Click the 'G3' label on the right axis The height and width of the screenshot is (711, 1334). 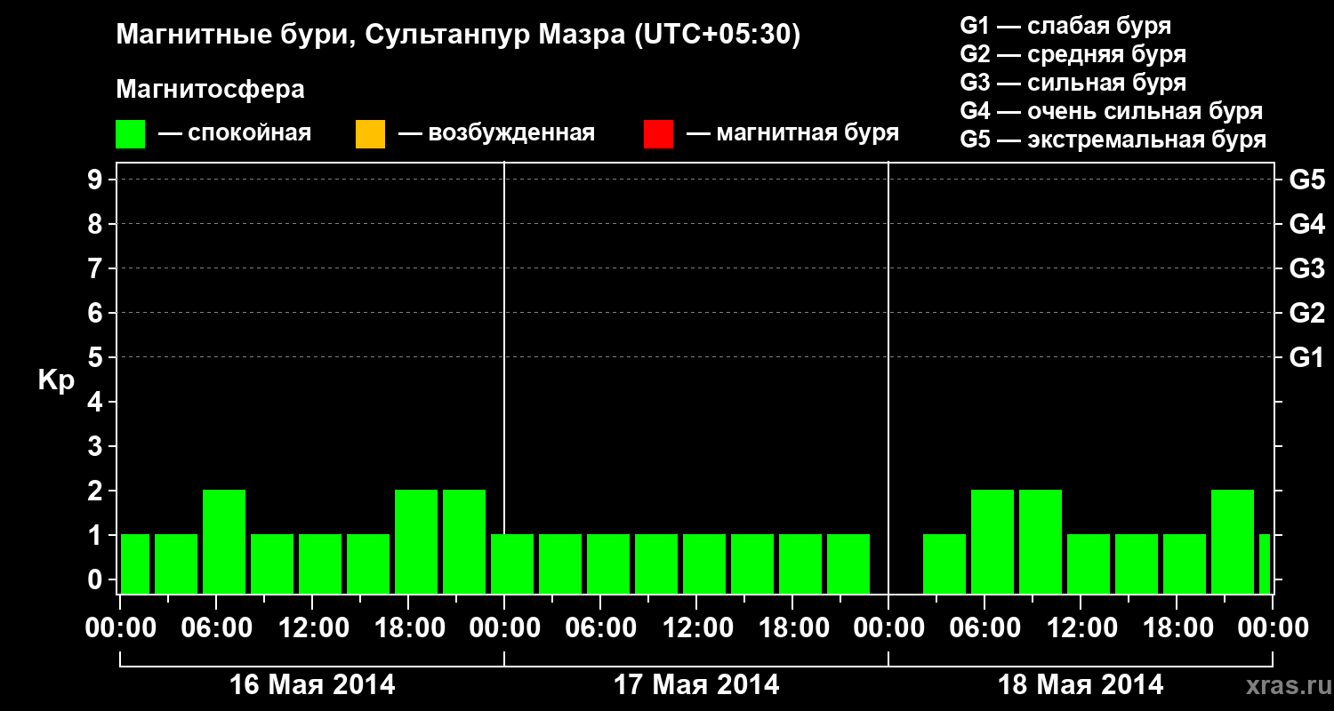pyautogui.click(x=1307, y=268)
